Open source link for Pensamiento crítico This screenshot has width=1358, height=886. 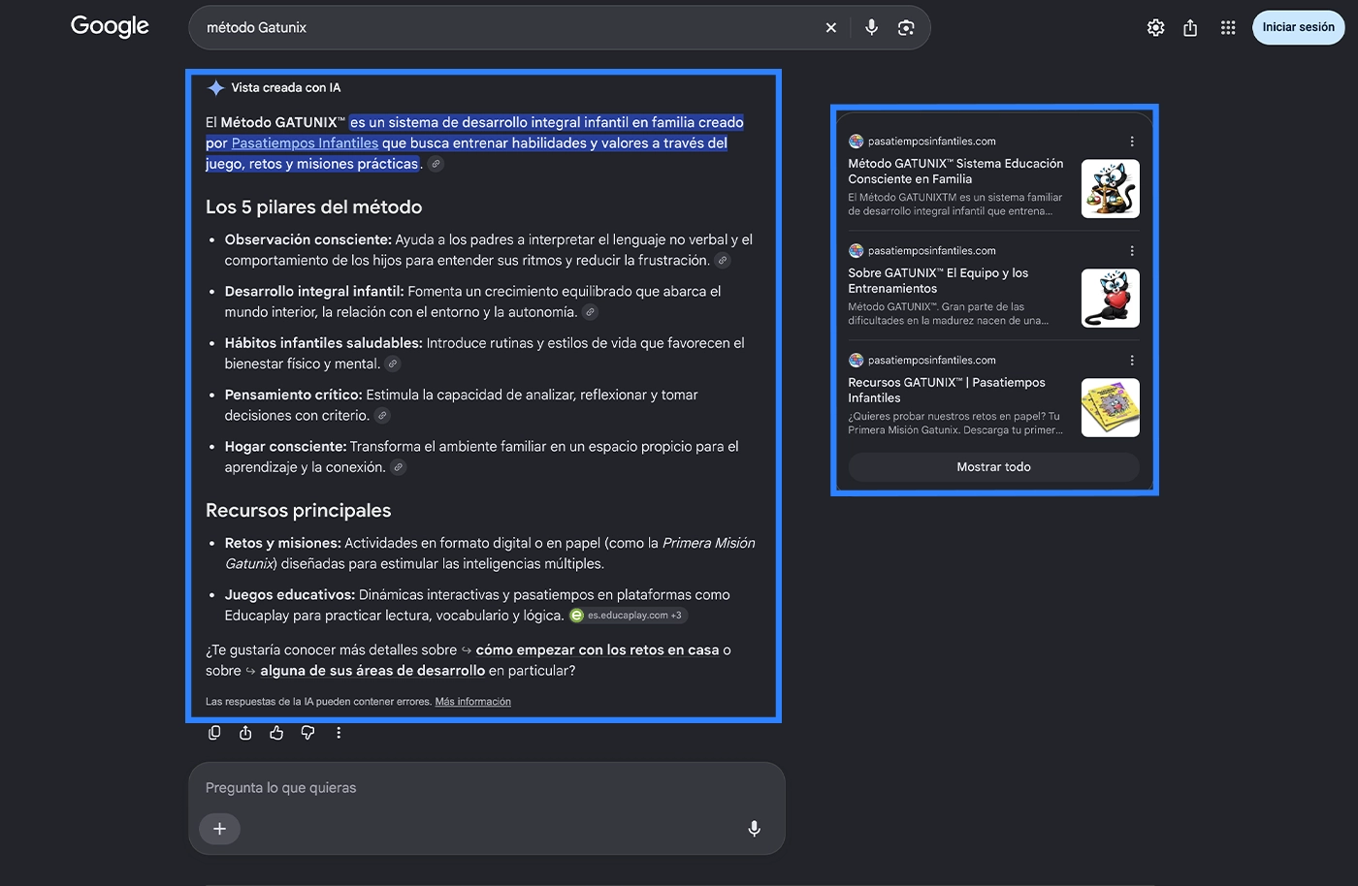pyautogui.click(x=382, y=416)
